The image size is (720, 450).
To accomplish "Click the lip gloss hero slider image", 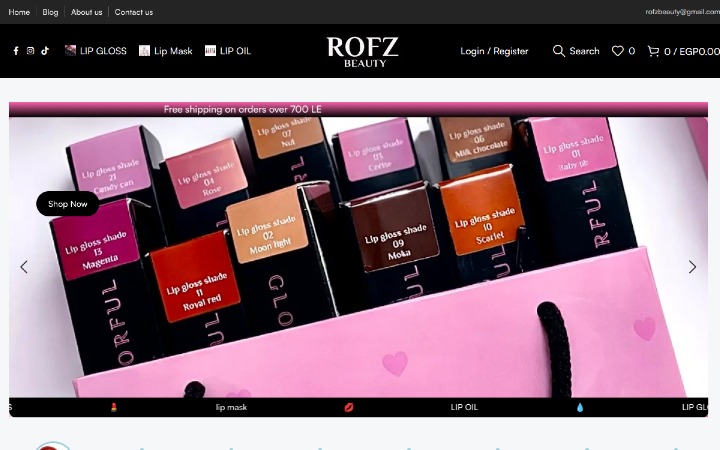I will pos(358,257).
